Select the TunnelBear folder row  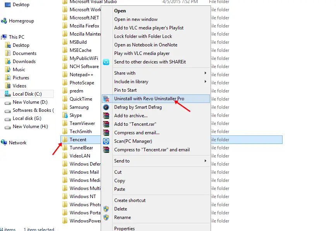point(81,148)
